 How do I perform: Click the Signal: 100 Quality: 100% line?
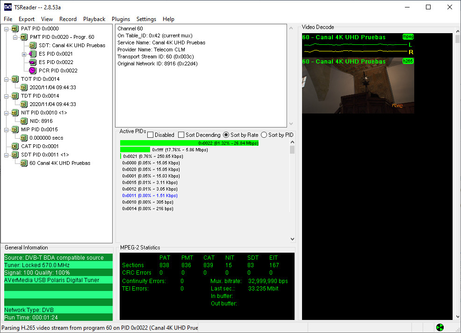[x=58, y=273]
